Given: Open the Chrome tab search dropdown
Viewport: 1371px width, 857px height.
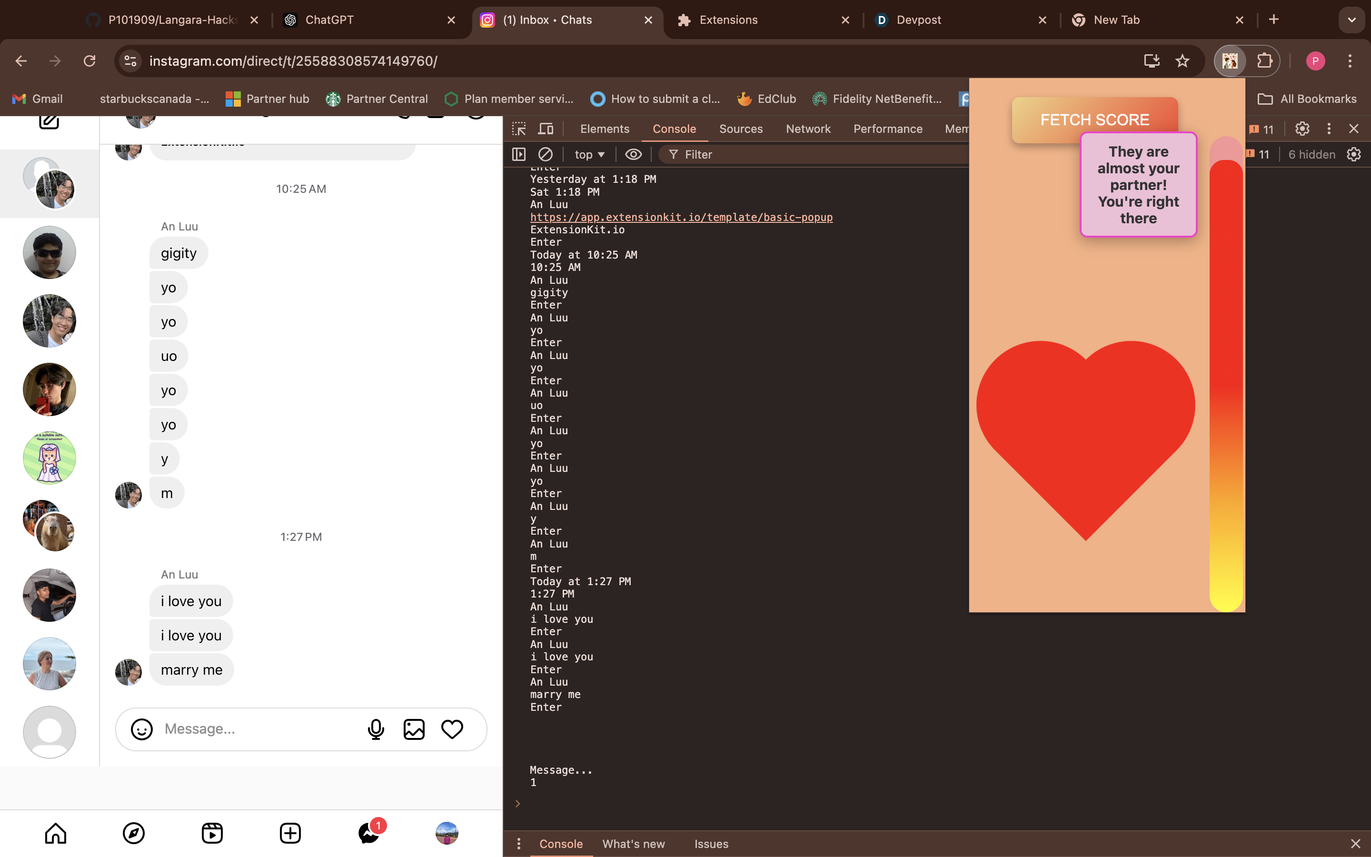Looking at the screenshot, I should [1352, 20].
